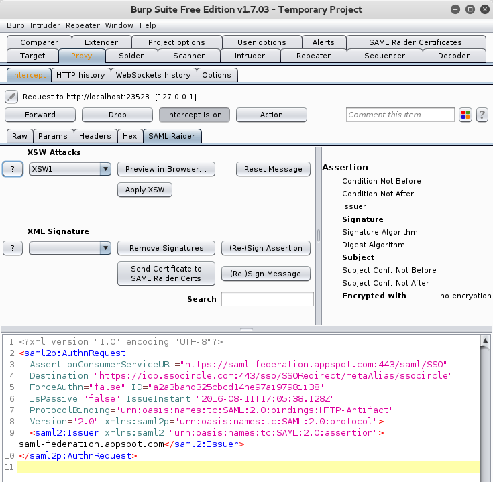Maximize the Burp Suite window
This screenshot has height=482, width=493.
[x=470, y=9]
